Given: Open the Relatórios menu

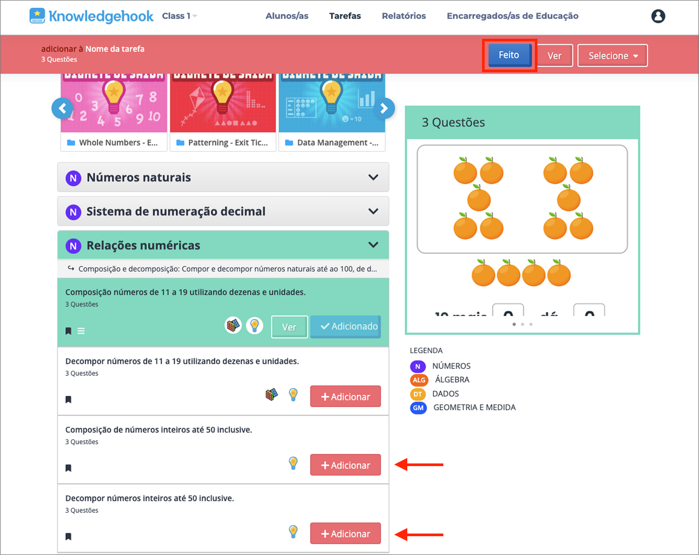Looking at the screenshot, I should [x=404, y=16].
